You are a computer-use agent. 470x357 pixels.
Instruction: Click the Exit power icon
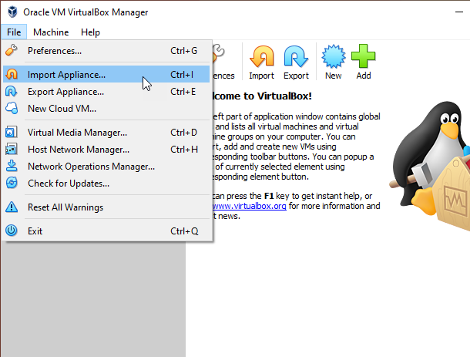12,231
